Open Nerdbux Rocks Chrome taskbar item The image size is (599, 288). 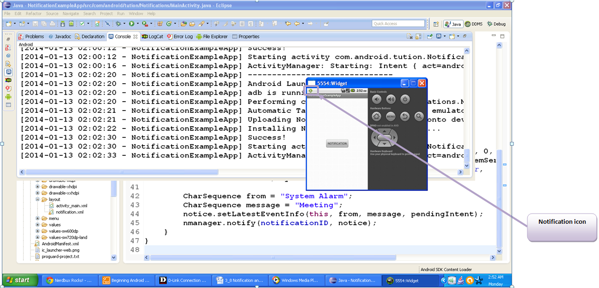click(70, 280)
